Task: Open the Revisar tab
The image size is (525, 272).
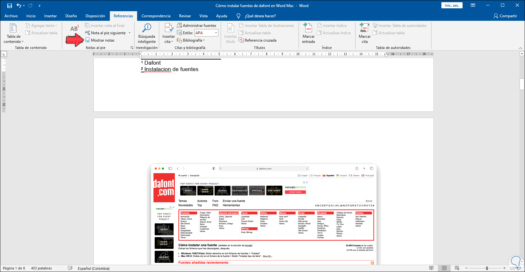Action: pos(185,16)
